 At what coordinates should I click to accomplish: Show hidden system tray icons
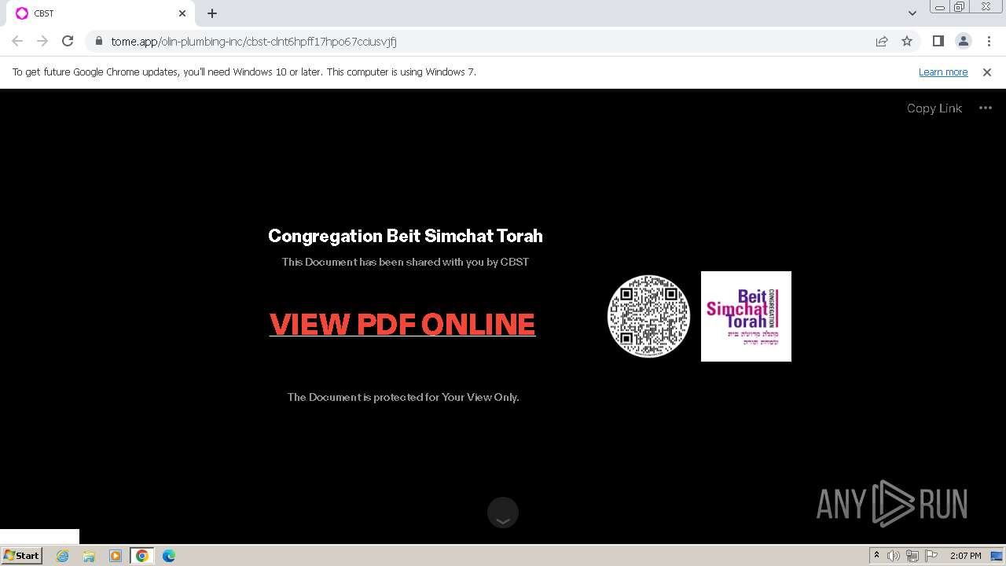click(x=876, y=556)
